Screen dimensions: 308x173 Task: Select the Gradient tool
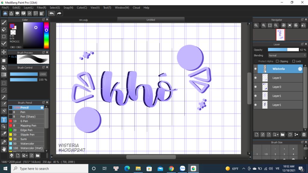tap(4, 74)
